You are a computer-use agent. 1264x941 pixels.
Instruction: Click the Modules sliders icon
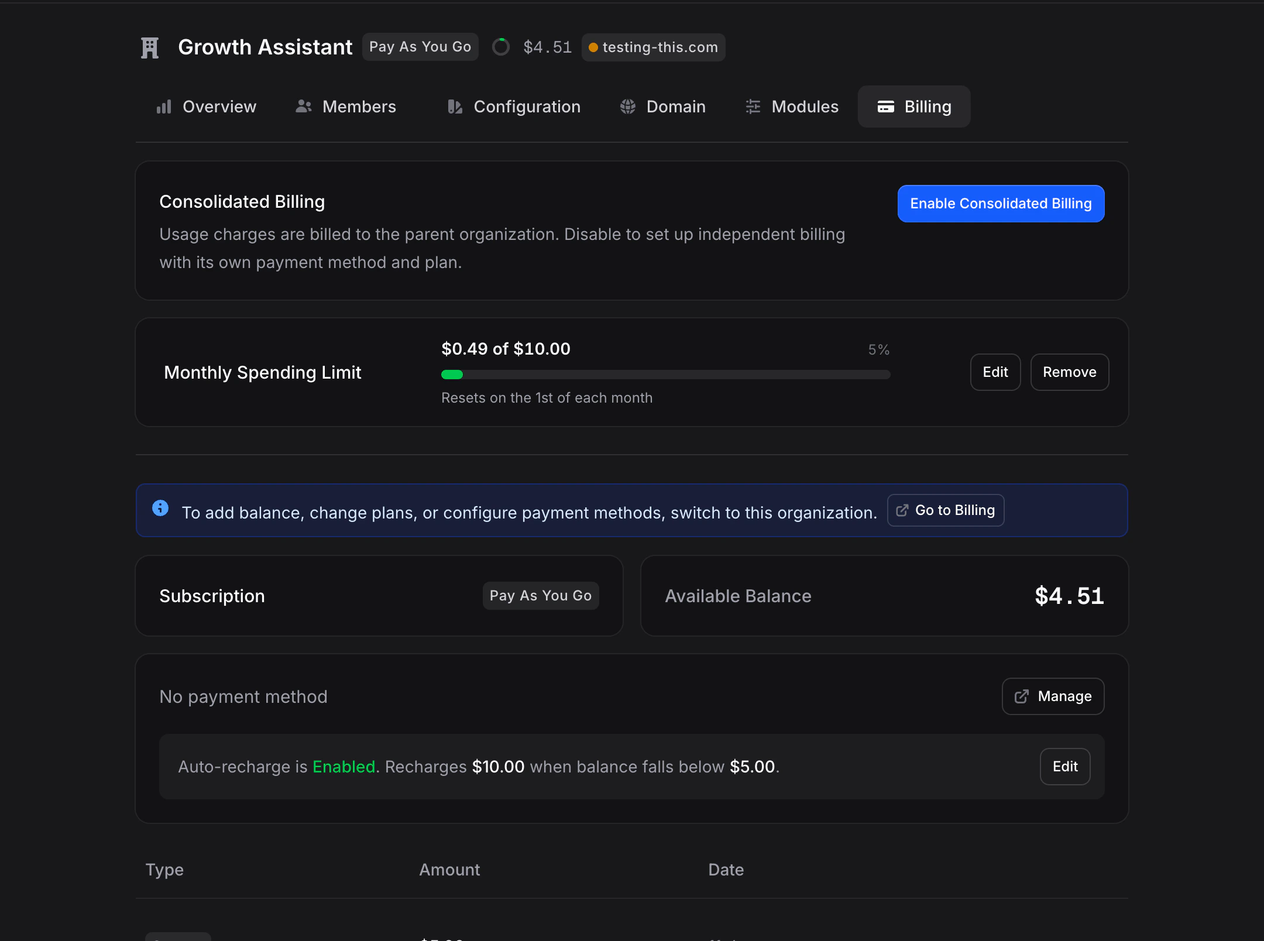point(753,107)
